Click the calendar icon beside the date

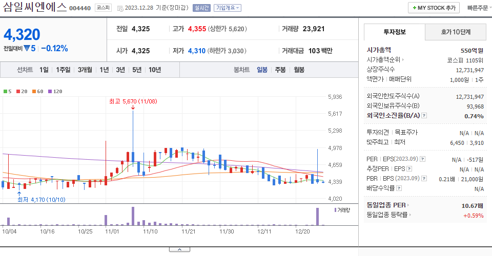point(120,9)
